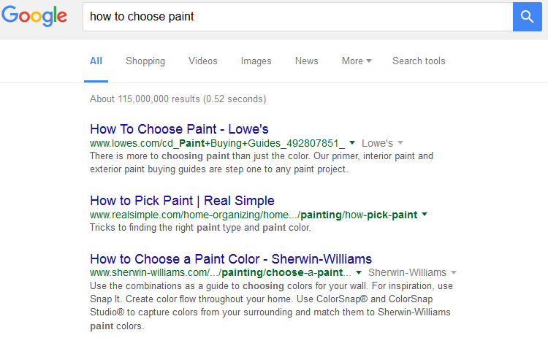Click the blue search magnifier button
The width and height of the screenshot is (548, 338).
(528, 16)
